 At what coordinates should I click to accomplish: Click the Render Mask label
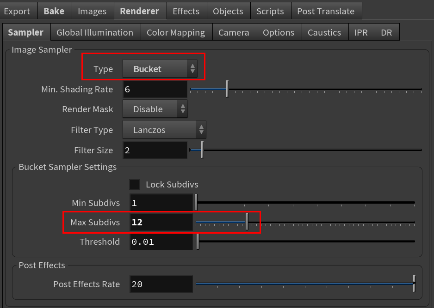pyautogui.click(x=88, y=109)
